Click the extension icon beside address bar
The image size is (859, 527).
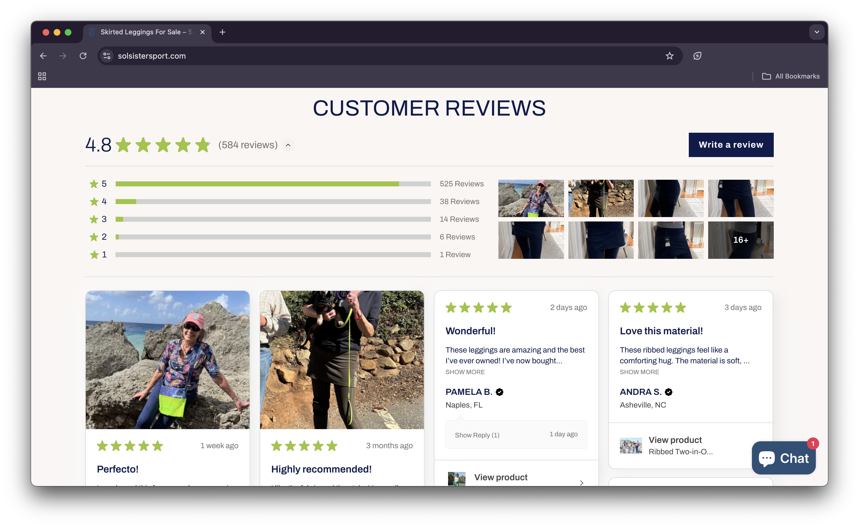click(x=697, y=56)
